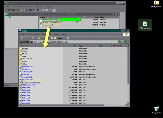Open the Views dropdown arrow
Image resolution: width=163 pixels, height=118 pixels.
pos(70,38)
